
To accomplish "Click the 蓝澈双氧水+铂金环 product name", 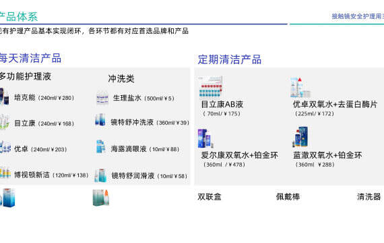I will pos(327,155).
